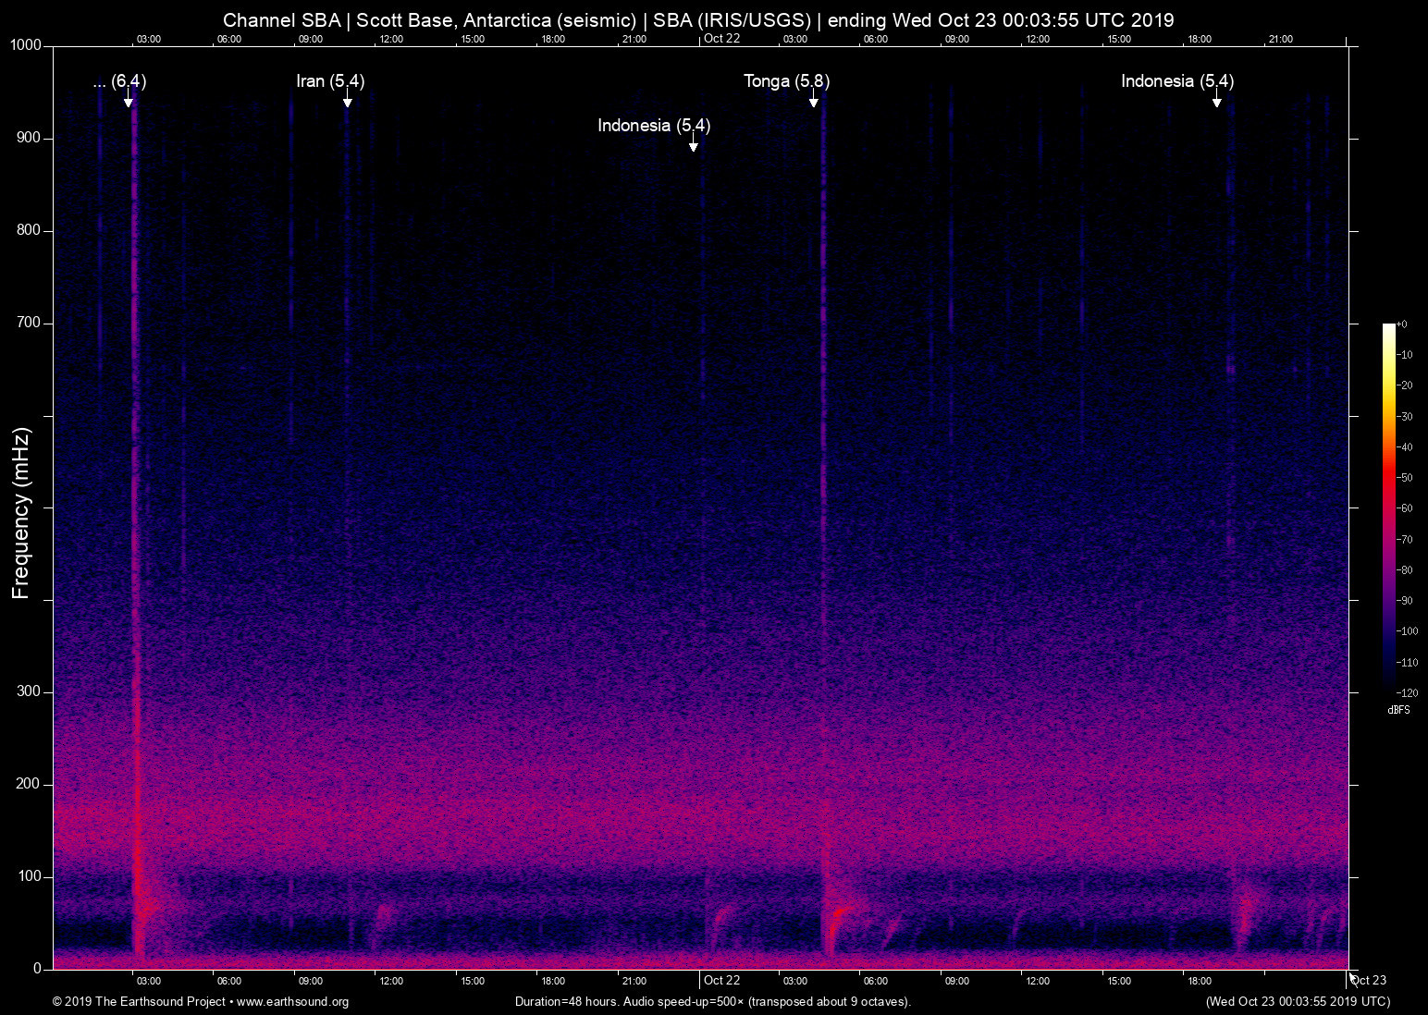Click the -60 level mark on the colorbar
The width and height of the screenshot is (1428, 1015).
[1406, 507]
